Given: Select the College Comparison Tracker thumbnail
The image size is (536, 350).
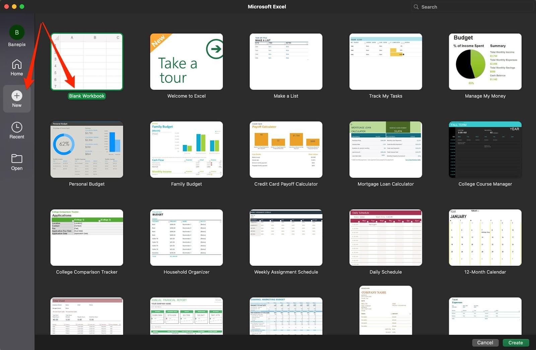Looking at the screenshot, I should coord(87,238).
